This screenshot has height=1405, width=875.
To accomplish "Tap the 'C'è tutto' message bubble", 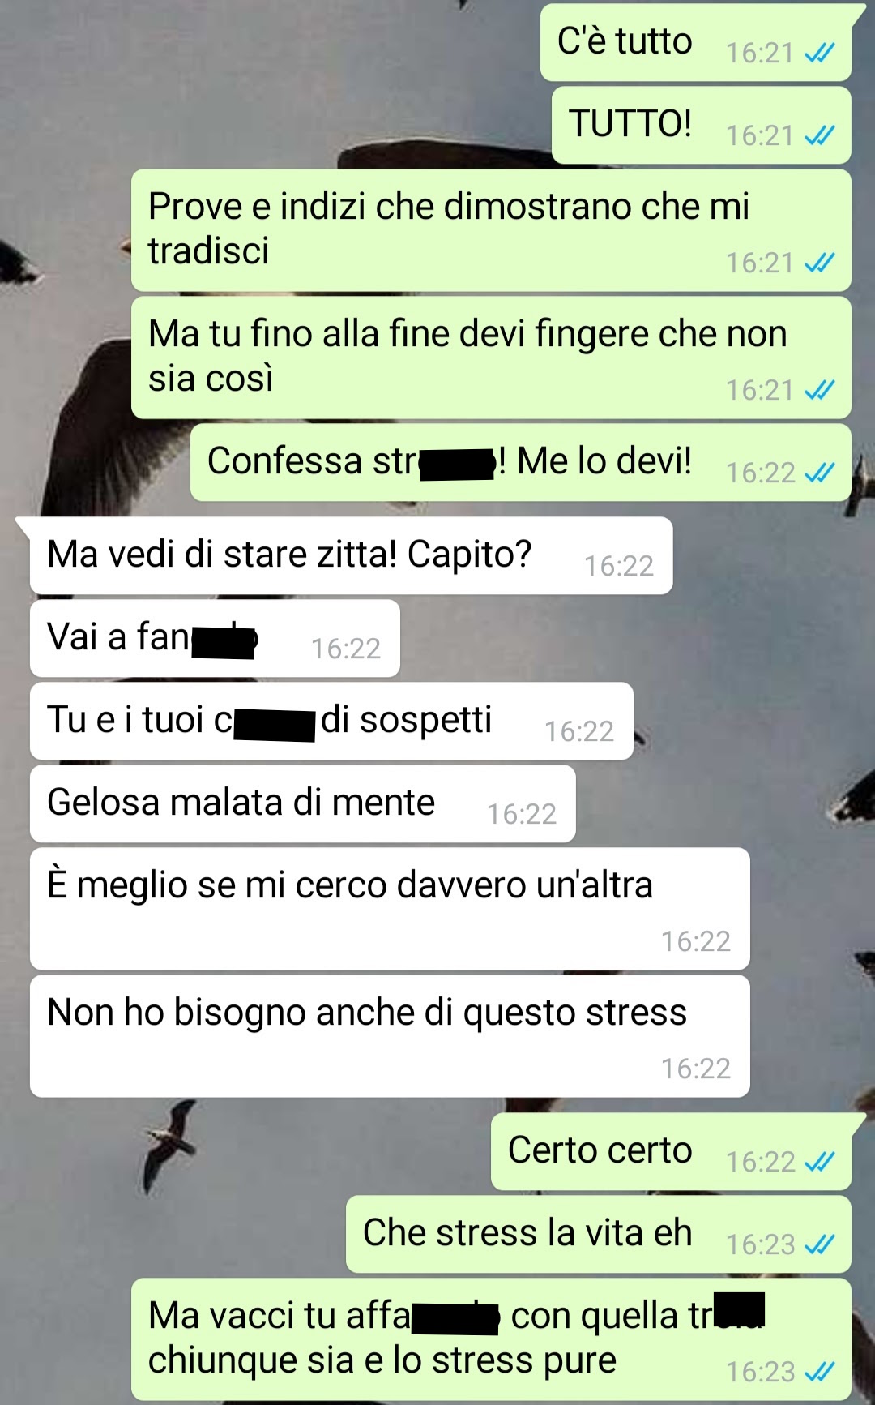I will [x=696, y=42].
